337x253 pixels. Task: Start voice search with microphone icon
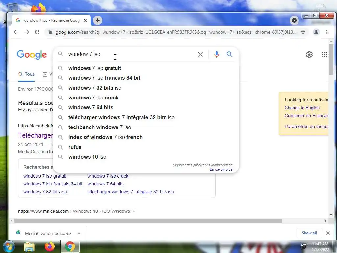pos(217,54)
